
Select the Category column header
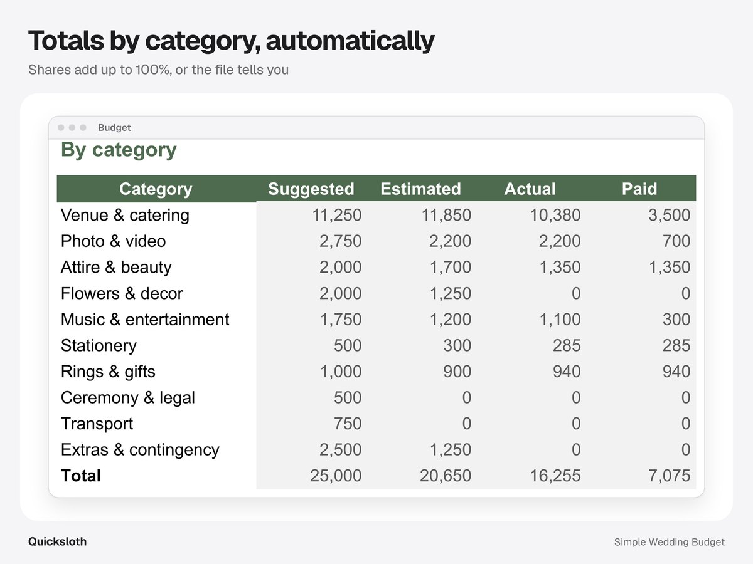(x=156, y=189)
